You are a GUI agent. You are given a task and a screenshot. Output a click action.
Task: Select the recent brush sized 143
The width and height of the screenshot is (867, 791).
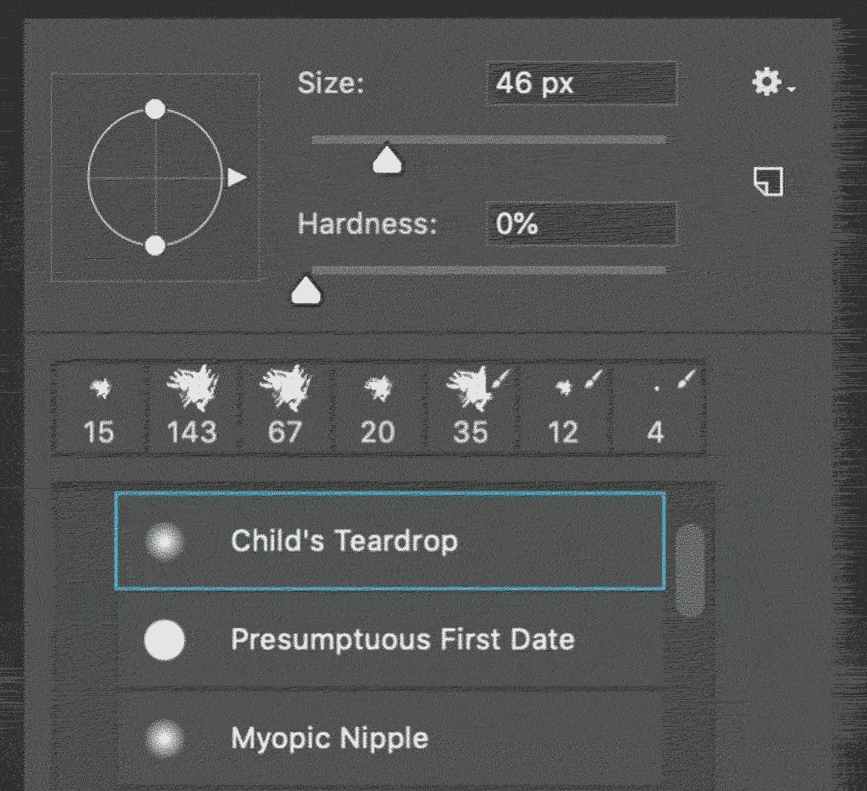[192, 408]
